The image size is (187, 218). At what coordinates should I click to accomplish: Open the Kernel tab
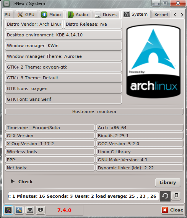(x=161, y=15)
